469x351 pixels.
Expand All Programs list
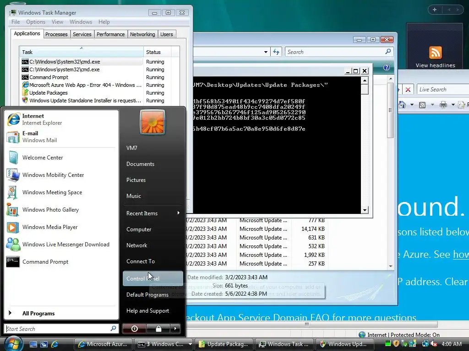coord(61,313)
